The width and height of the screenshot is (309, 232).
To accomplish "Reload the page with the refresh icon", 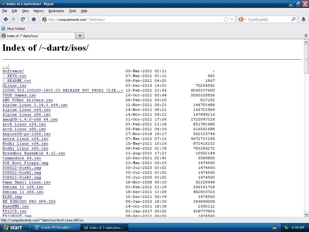I will click(23, 19).
